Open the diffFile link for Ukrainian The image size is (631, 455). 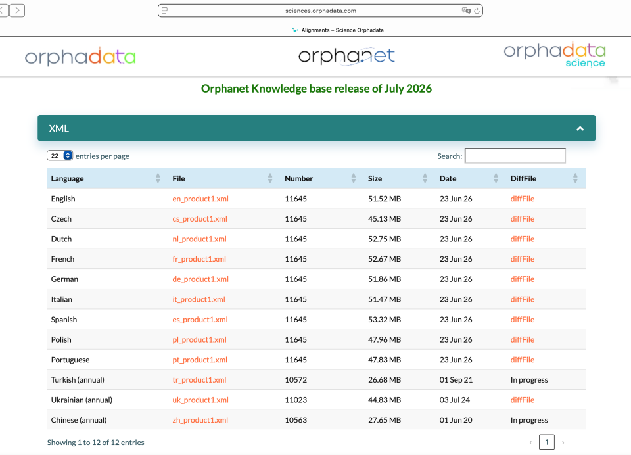[523, 400]
